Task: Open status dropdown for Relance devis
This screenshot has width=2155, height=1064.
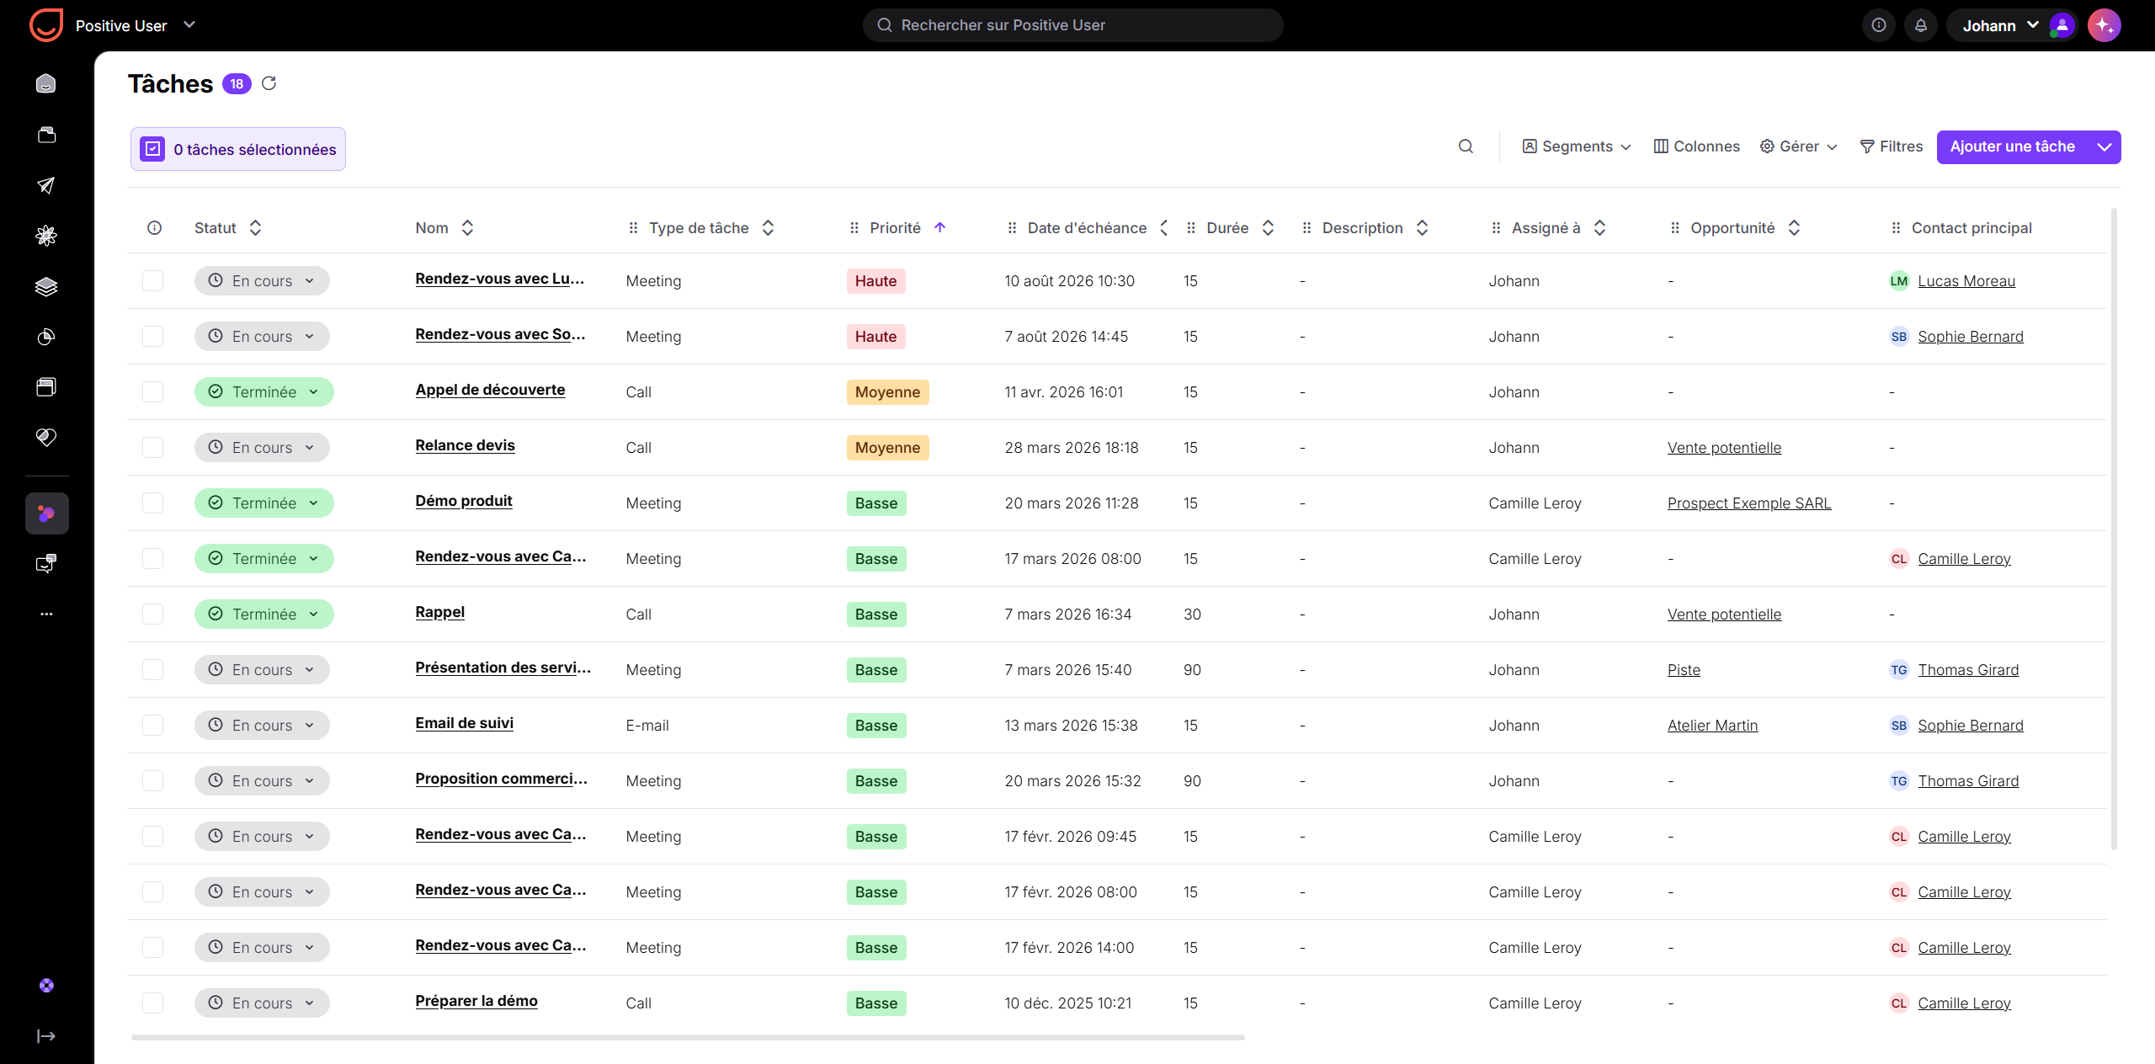Action: tap(262, 447)
